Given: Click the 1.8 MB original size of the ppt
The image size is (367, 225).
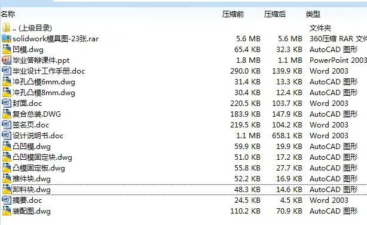Looking at the screenshot, I should [x=248, y=60].
